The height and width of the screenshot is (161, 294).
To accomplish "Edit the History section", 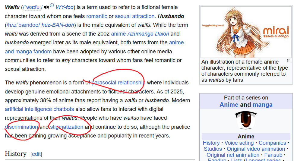I will coord(36,154).
